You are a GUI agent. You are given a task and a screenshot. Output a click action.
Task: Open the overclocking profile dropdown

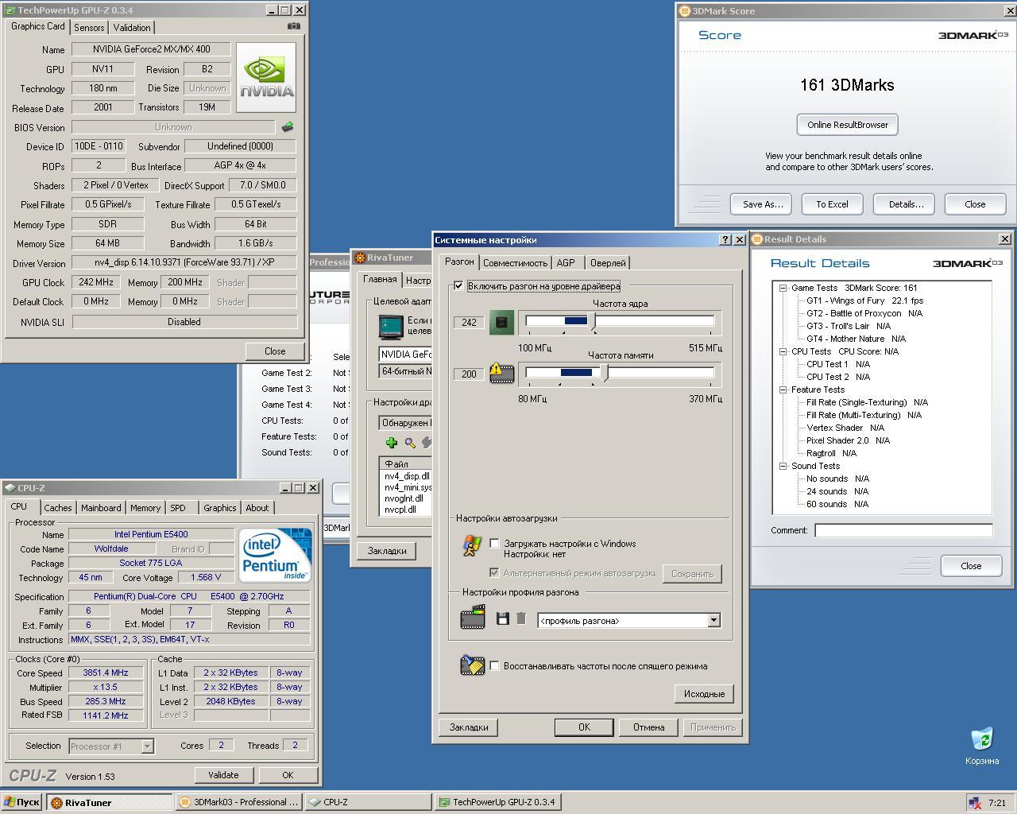[x=713, y=620]
